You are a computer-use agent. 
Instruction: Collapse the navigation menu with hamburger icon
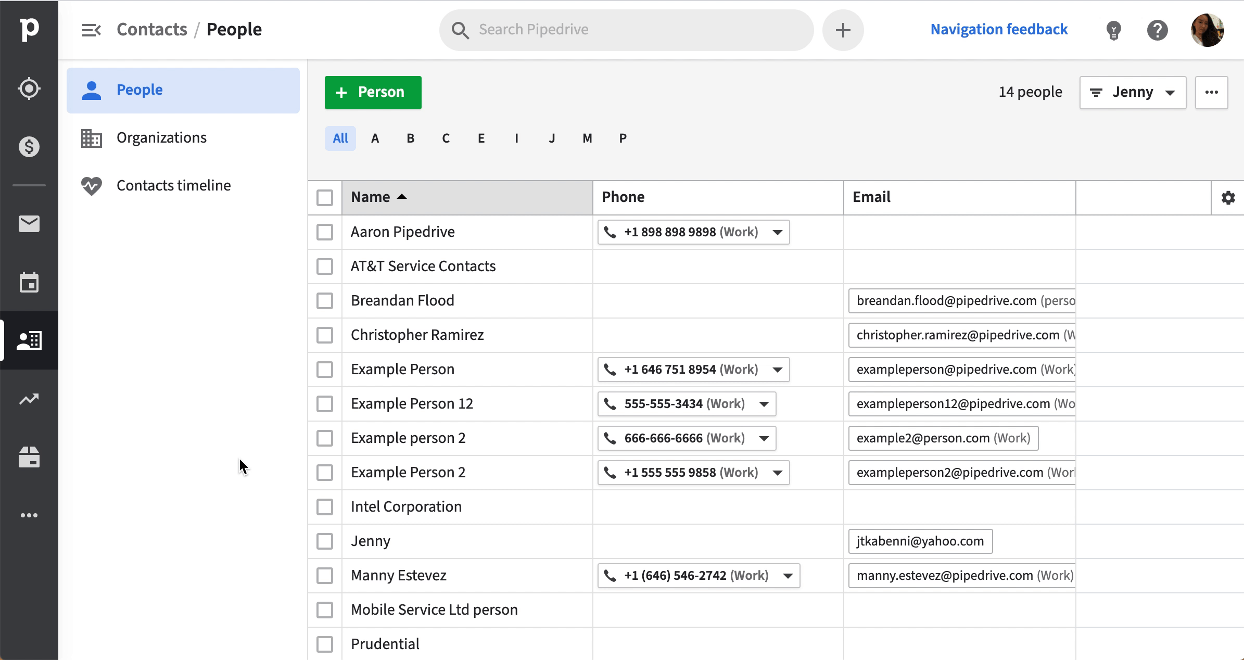click(x=91, y=30)
